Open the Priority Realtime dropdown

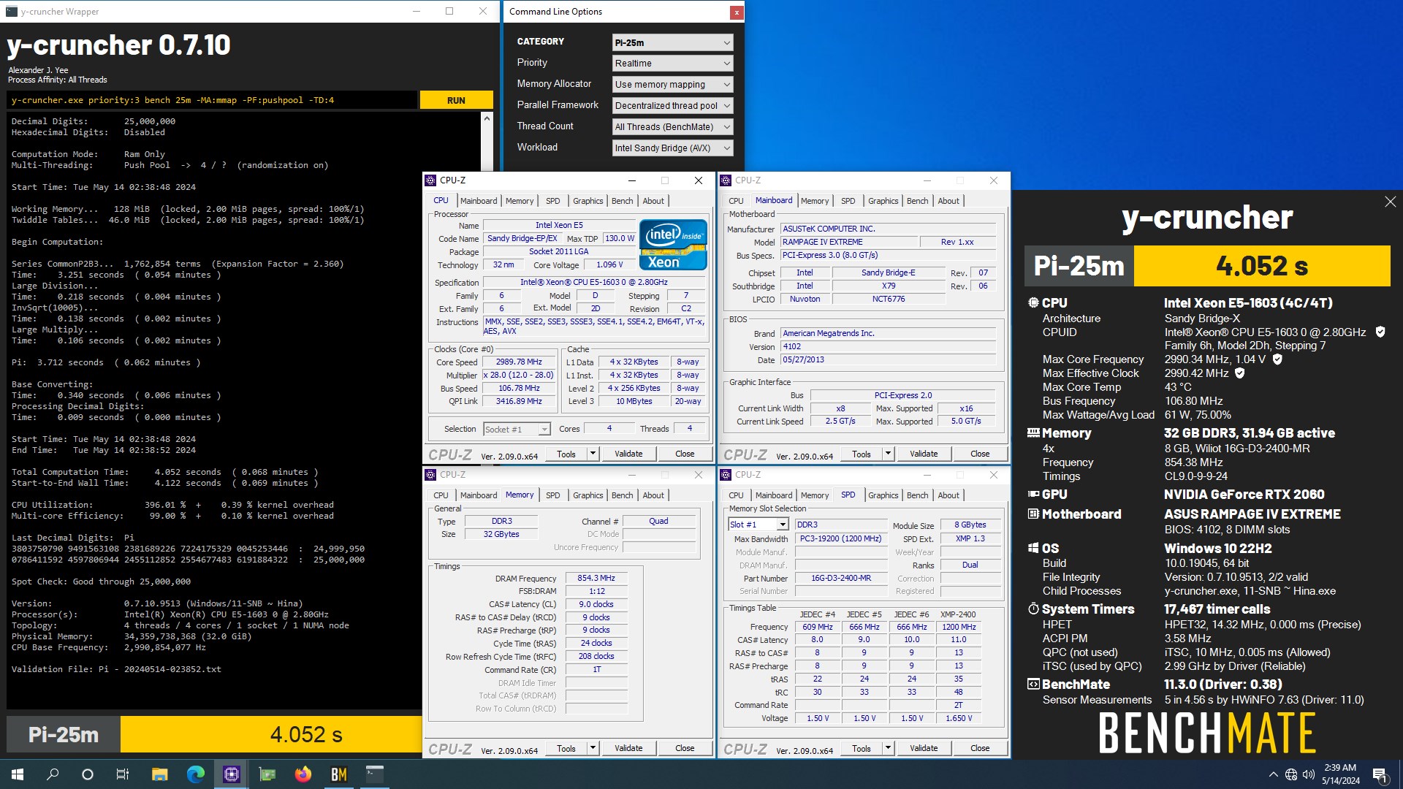[x=672, y=64]
